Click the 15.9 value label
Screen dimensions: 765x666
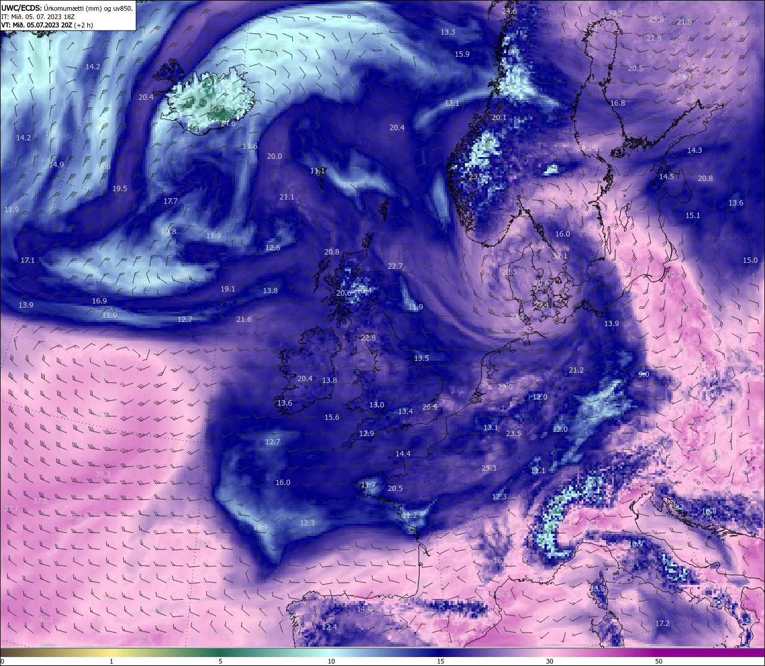462,54
